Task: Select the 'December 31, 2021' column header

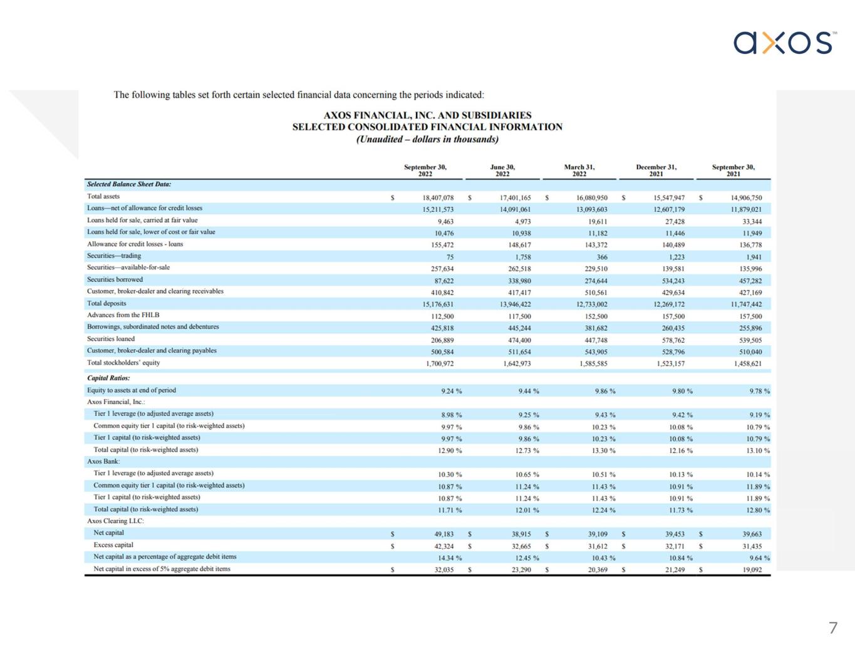Action: (x=656, y=170)
